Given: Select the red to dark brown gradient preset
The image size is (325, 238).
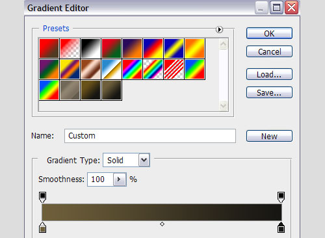Looking at the screenshot, I should point(49,48).
